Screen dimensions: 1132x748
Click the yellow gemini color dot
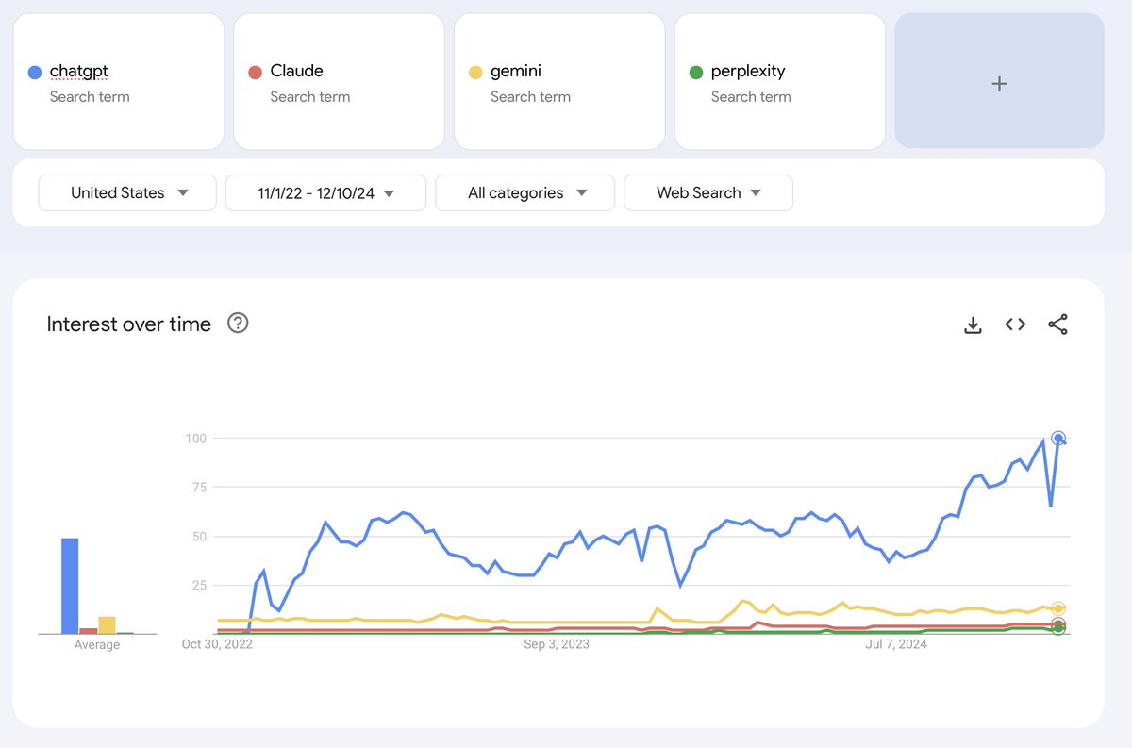tap(475, 72)
